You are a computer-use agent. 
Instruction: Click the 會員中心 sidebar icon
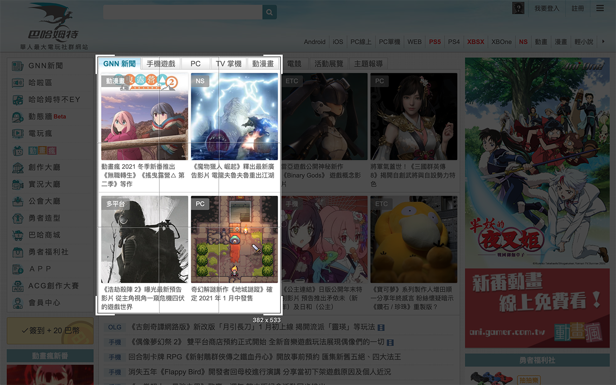tap(18, 303)
